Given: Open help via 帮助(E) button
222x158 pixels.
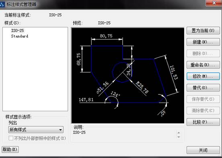Looking at the screenshot, I should click(10, 150).
